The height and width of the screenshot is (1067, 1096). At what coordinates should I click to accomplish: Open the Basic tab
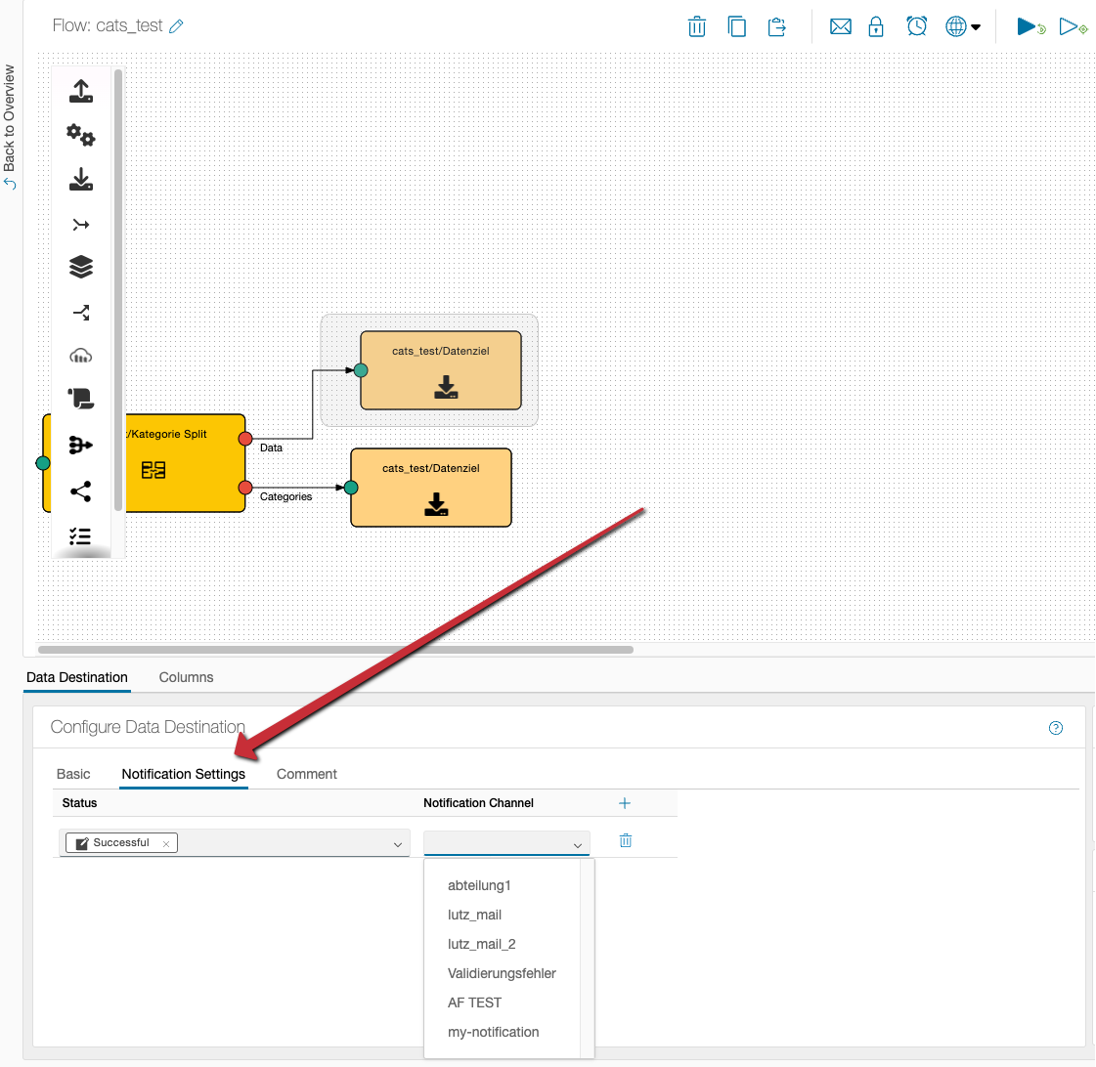(73, 774)
